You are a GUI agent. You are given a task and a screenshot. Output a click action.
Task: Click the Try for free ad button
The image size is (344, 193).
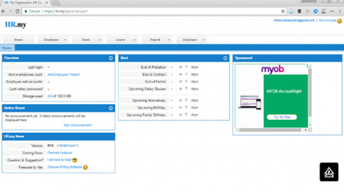282,117
